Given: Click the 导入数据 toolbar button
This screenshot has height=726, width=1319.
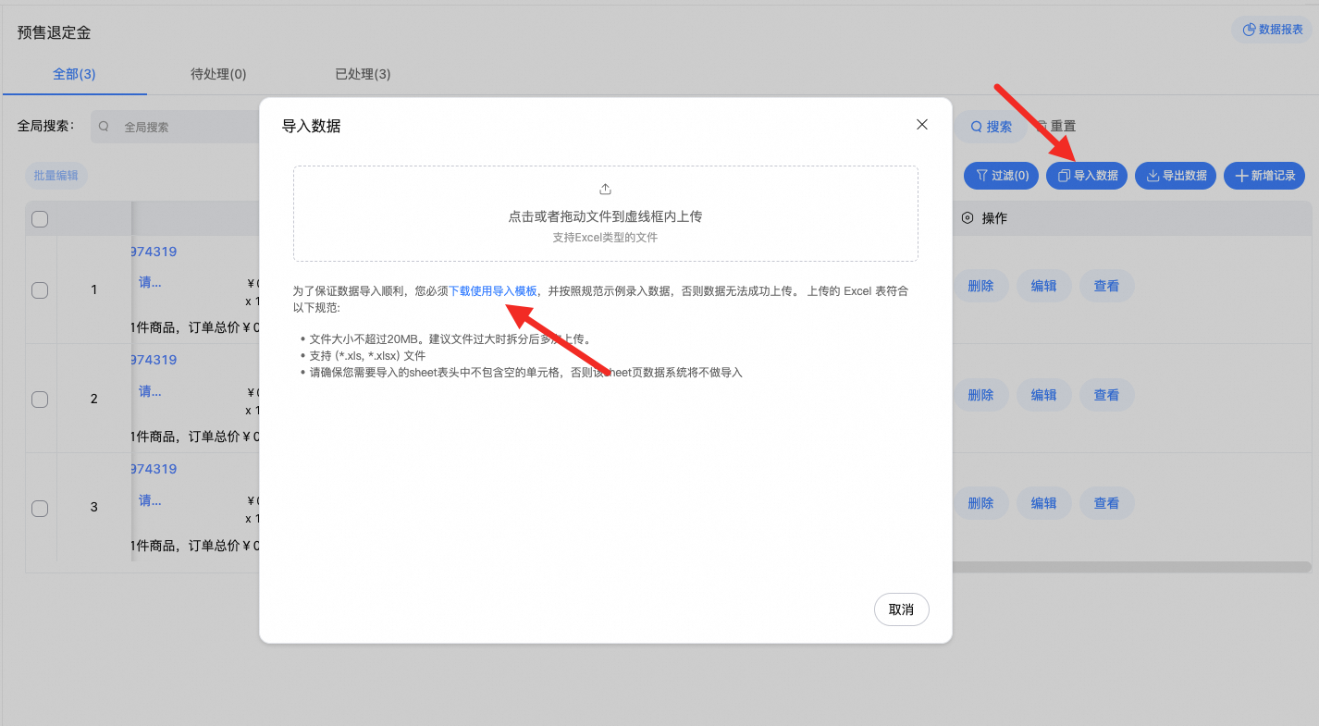Looking at the screenshot, I should pos(1087,176).
